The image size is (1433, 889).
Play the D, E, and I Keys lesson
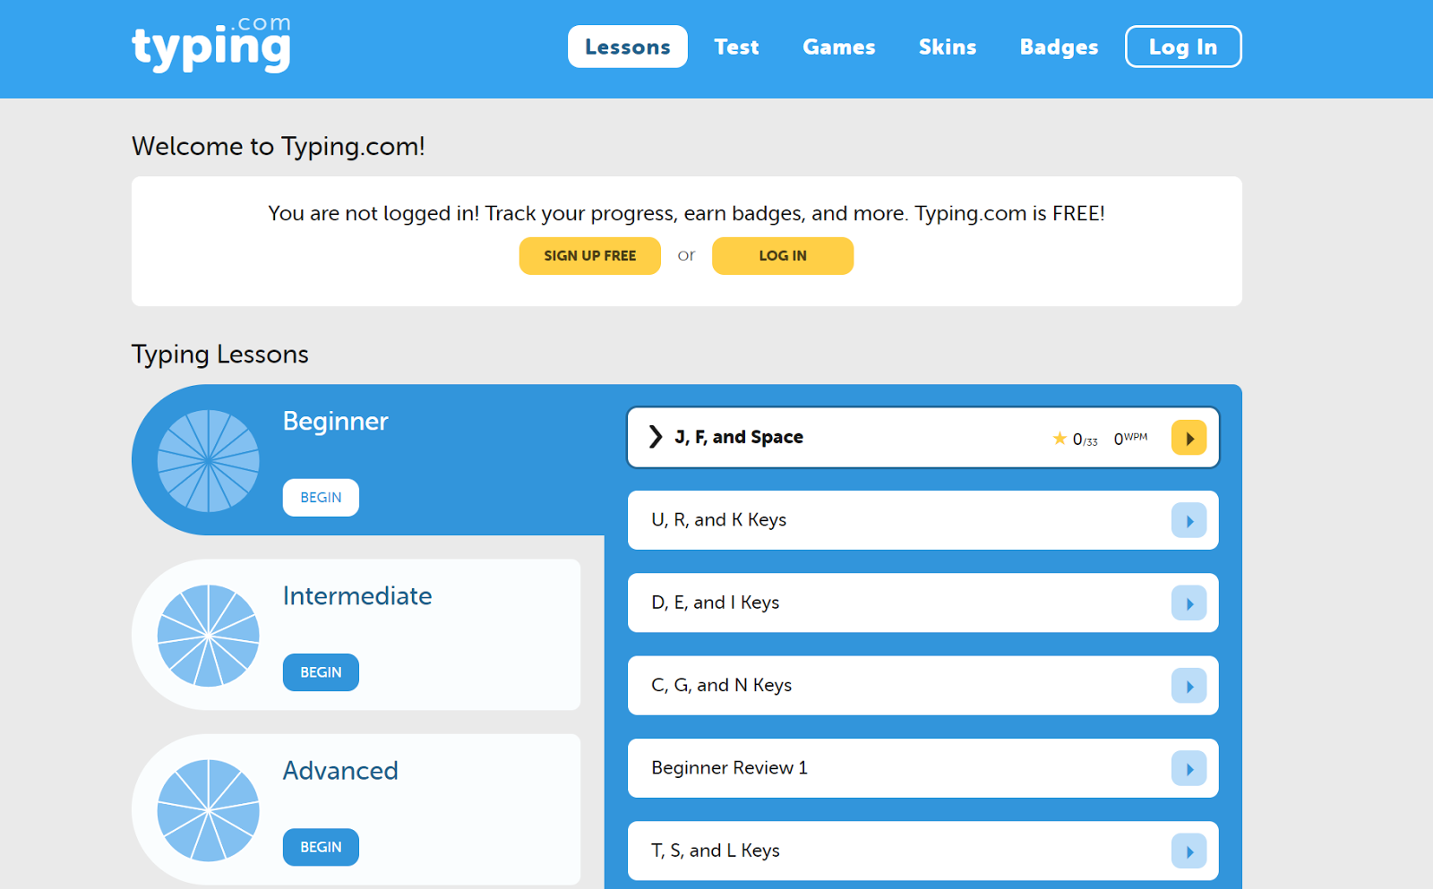(x=1188, y=603)
